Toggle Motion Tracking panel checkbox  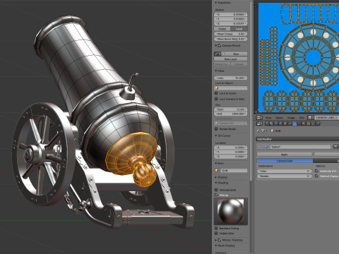(220, 240)
